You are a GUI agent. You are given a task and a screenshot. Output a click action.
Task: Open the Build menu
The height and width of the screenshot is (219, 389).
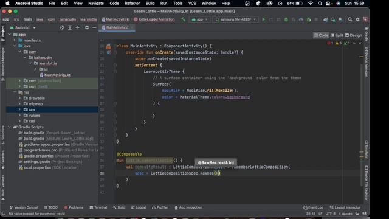[150, 4]
